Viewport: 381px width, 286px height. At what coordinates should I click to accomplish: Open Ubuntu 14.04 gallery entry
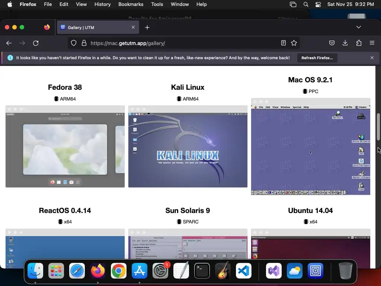(x=310, y=210)
